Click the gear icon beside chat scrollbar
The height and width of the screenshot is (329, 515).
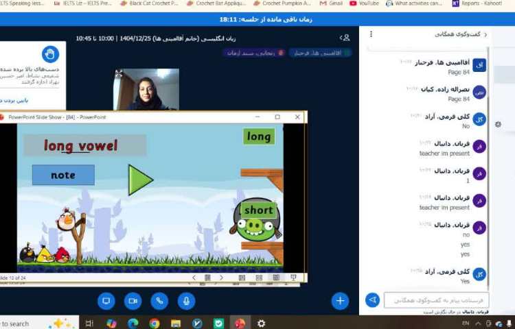point(498,124)
